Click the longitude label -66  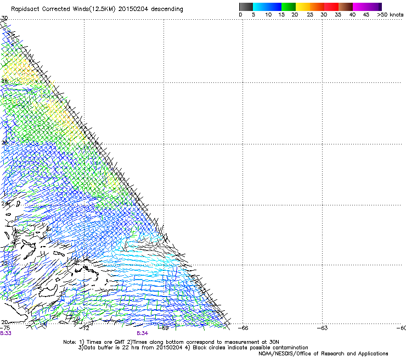tap(243, 328)
